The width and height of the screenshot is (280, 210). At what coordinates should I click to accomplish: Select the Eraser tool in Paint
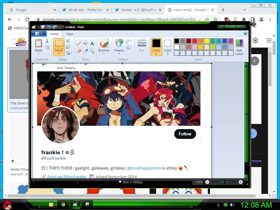[x=79, y=51]
